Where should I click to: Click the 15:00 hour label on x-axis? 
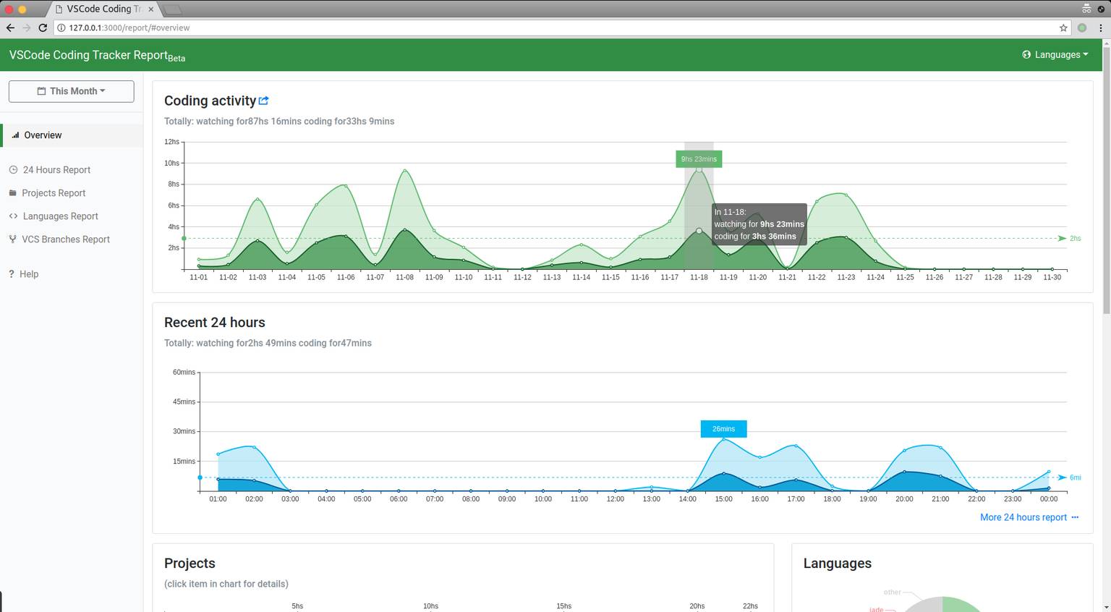[x=723, y=499]
